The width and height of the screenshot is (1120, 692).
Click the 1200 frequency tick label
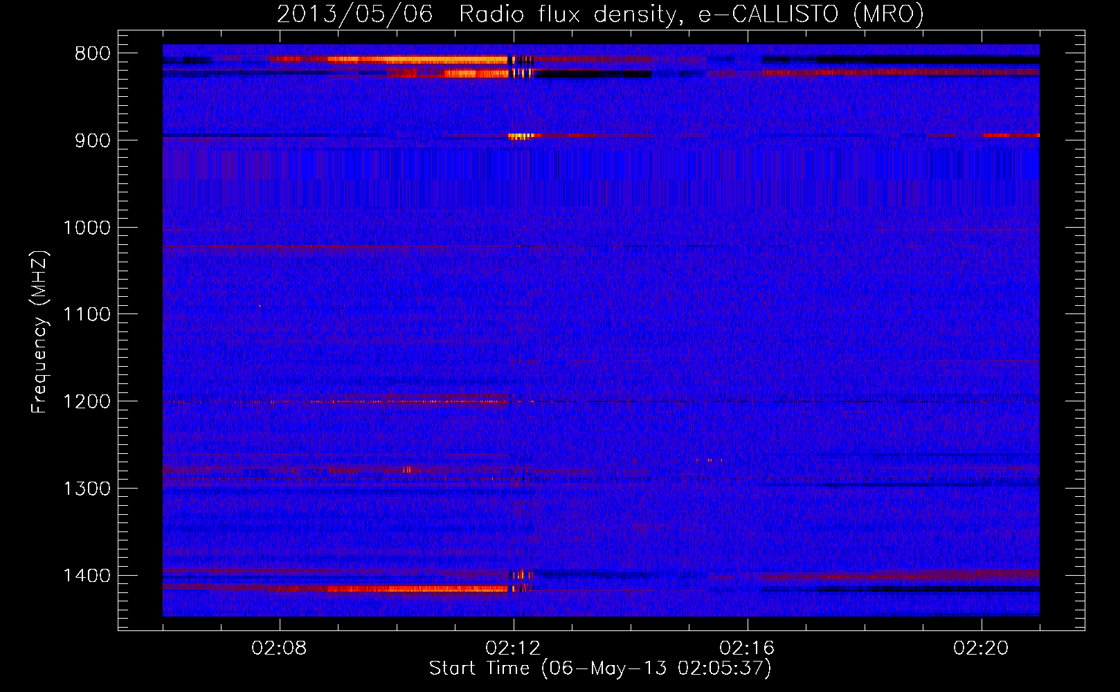[87, 402]
